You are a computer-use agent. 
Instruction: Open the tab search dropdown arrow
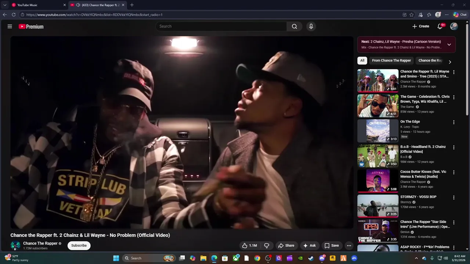coord(5,5)
